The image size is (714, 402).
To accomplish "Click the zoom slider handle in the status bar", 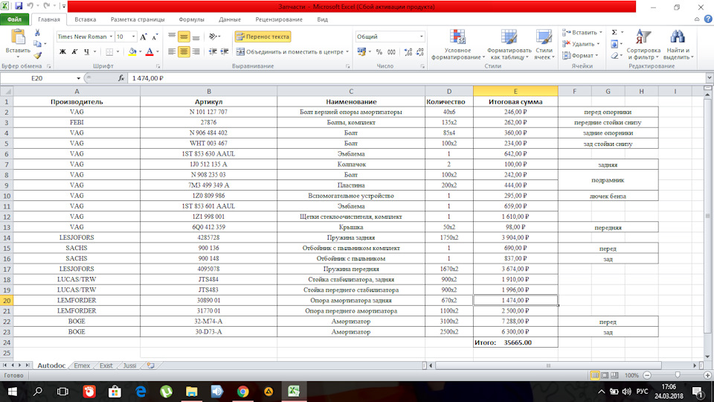I will pos(678,375).
